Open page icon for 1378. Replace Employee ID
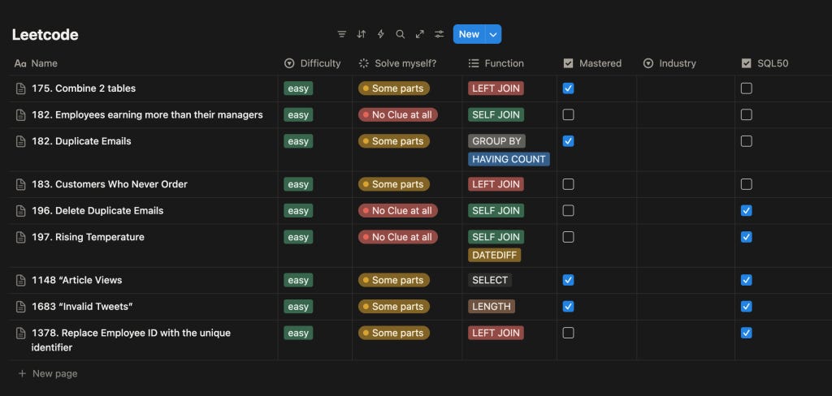This screenshot has width=832, height=396. click(20, 334)
